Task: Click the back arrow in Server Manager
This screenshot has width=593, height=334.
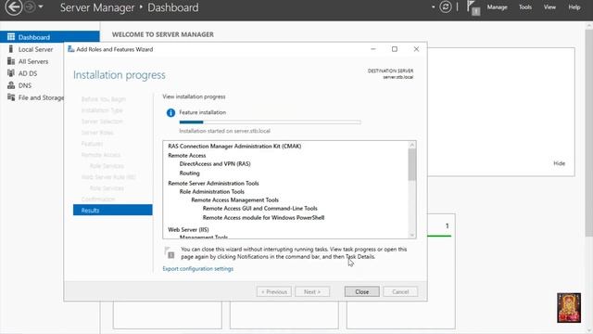Action: (x=13, y=7)
